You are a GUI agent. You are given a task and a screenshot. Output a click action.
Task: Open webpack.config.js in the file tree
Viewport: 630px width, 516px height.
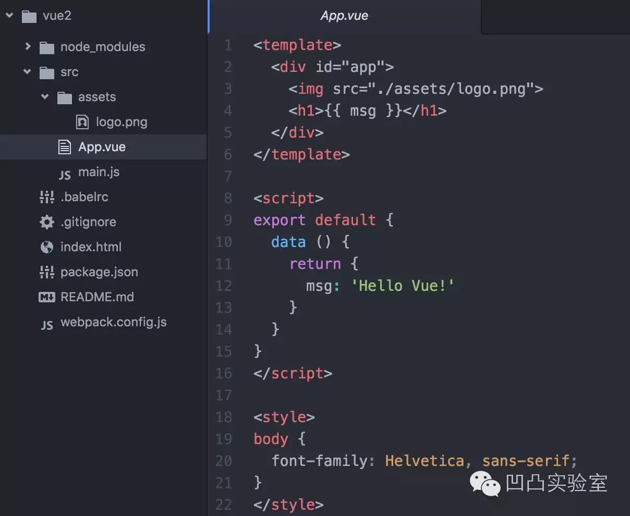(x=114, y=322)
